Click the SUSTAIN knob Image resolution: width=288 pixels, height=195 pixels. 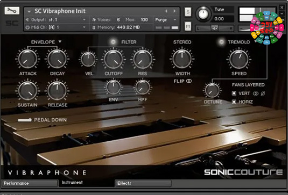coord(27,91)
